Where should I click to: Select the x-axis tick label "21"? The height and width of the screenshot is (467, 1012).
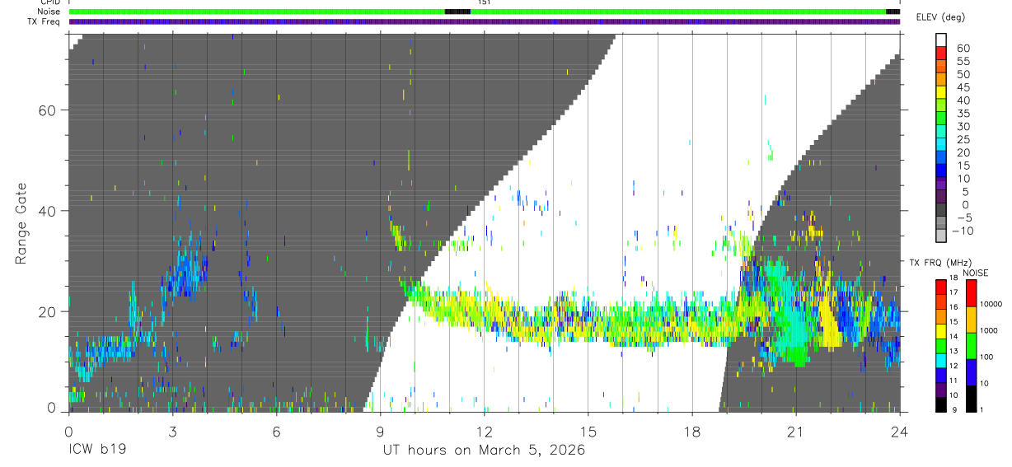795,431
